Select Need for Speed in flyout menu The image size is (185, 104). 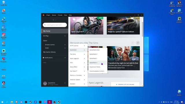click(78, 80)
